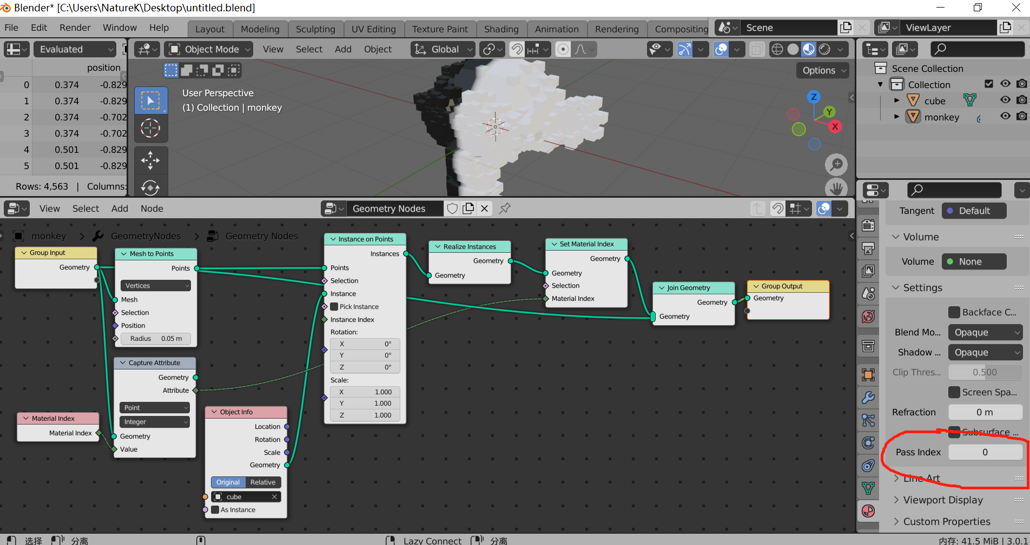1030x545 pixels.
Task: Select Relative transform space in Object Info
Action: click(x=263, y=482)
